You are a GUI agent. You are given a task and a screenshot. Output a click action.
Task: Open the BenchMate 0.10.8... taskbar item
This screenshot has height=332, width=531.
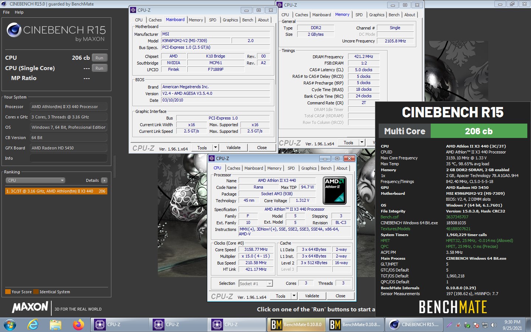pyautogui.click(x=355, y=325)
